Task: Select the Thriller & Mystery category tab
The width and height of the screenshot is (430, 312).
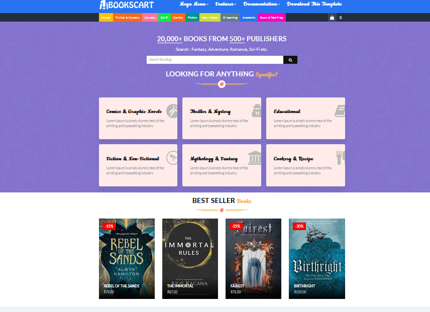Action: coord(128,17)
